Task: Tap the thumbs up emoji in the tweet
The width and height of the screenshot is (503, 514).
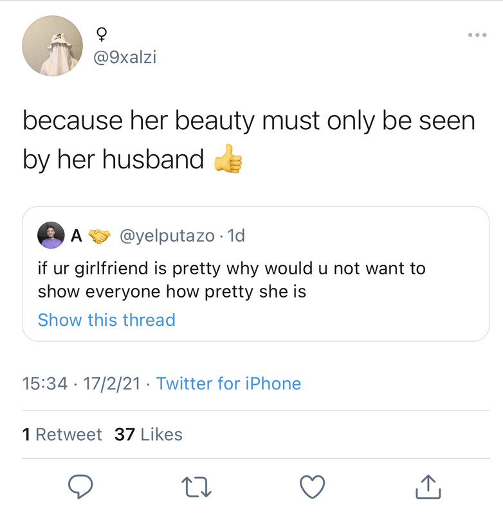Action: (x=227, y=159)
